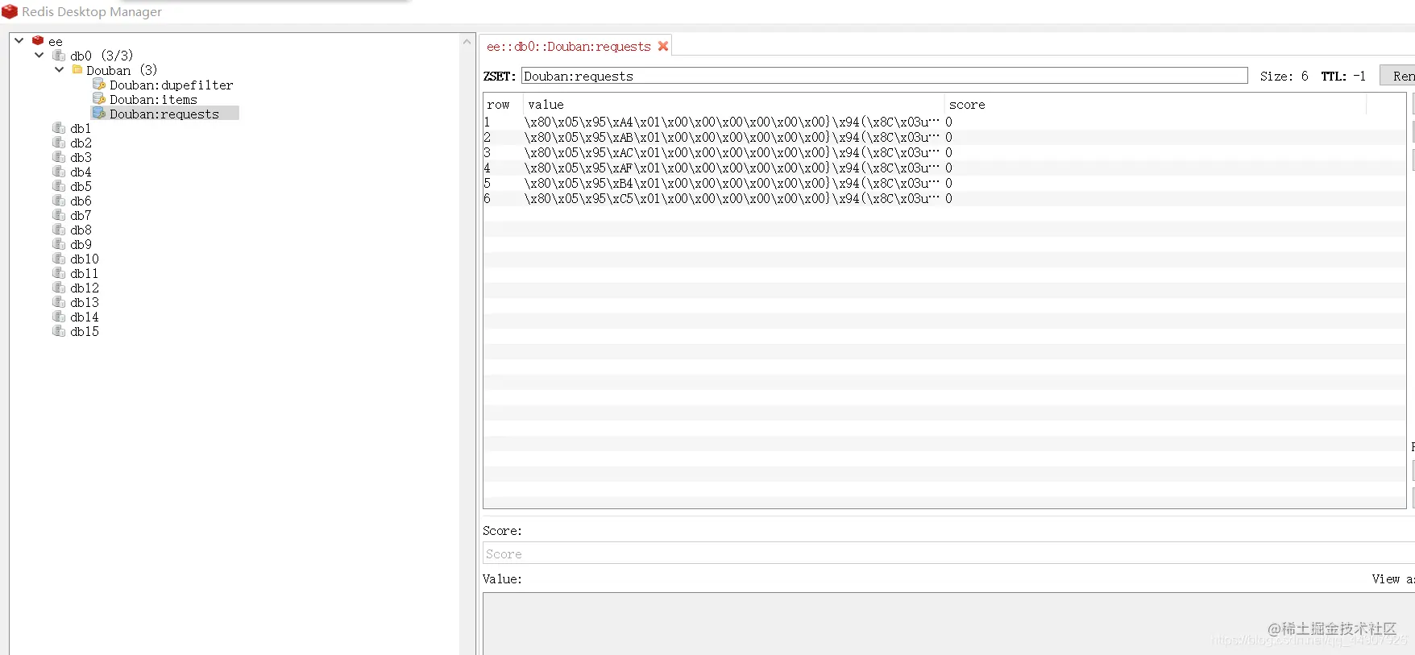Select row 6 value starting \x80\x05\x95\xC5
The width and height of the screenshot is (1415, 655).
(732, 198)
